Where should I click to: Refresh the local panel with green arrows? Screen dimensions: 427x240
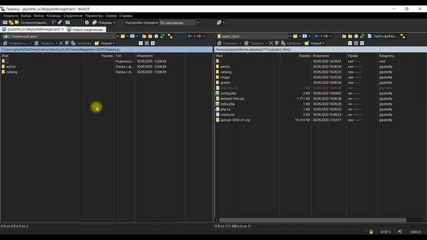[162, 36]
